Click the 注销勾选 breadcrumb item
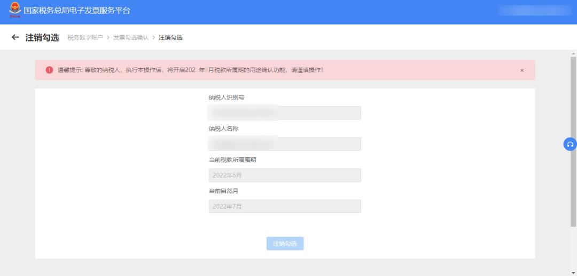The height and width of the screenshot is (276, 577). pos(170,37)
